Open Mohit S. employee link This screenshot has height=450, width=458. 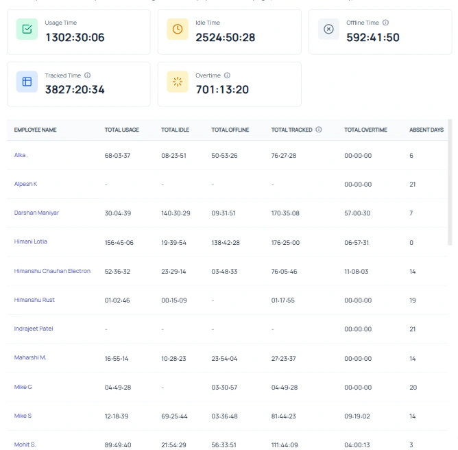pos(25,445)
